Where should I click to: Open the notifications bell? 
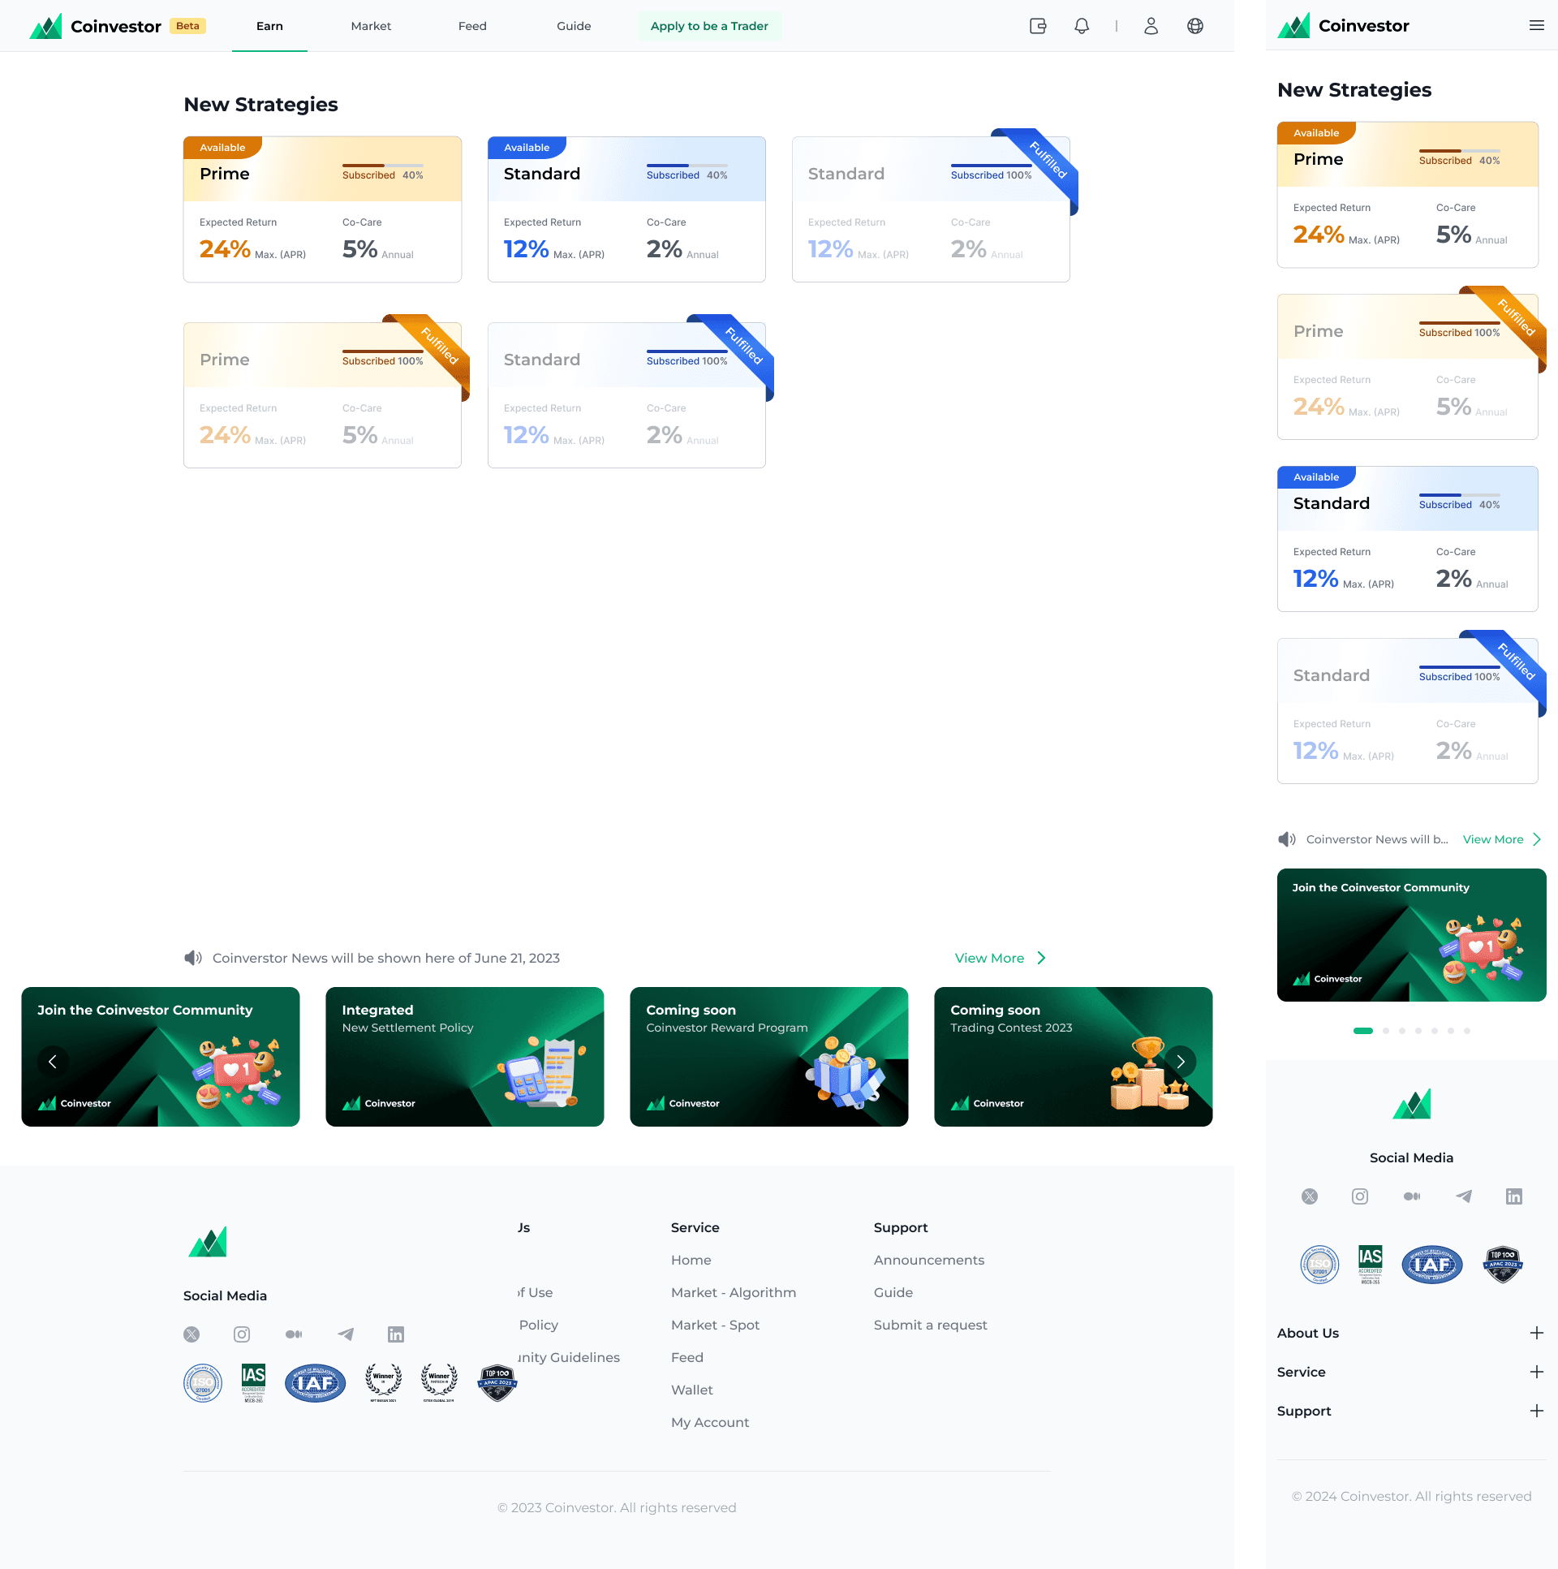[x=1082, y=26]
